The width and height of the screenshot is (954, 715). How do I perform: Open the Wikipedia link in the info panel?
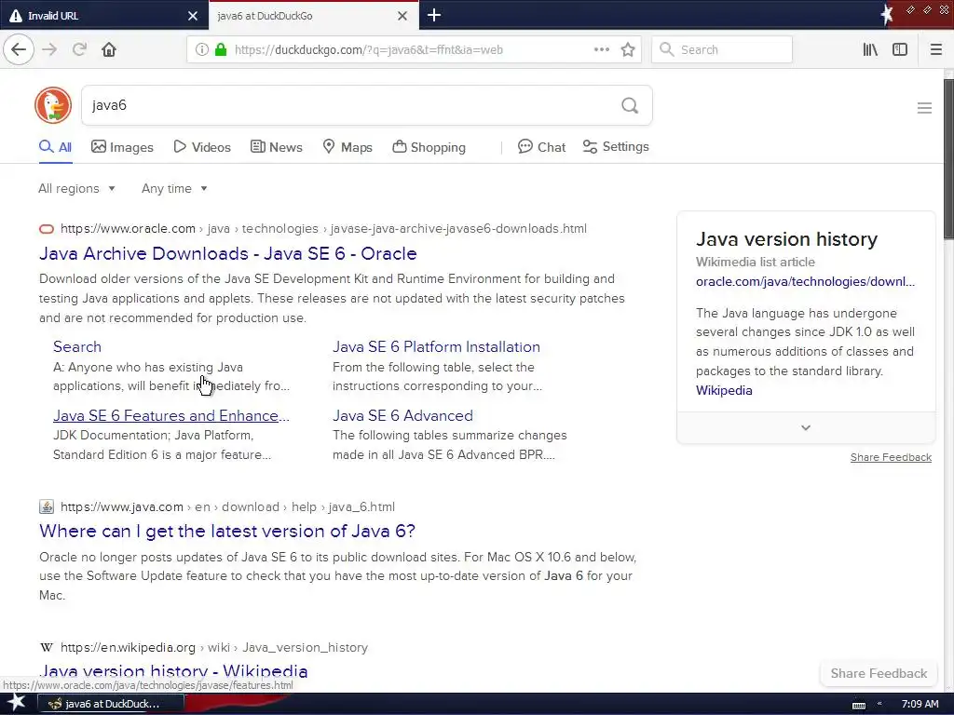pos(724,390)
